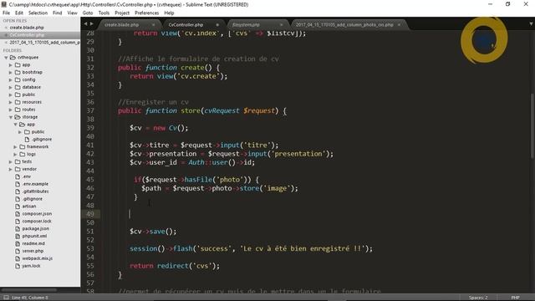
Task: Close the create.blade.php tab
Action: tap(154, 25)
